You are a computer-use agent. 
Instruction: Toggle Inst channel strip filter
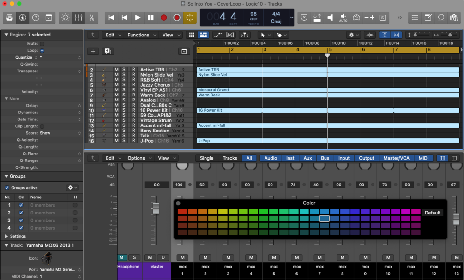(x=290, y=158)
